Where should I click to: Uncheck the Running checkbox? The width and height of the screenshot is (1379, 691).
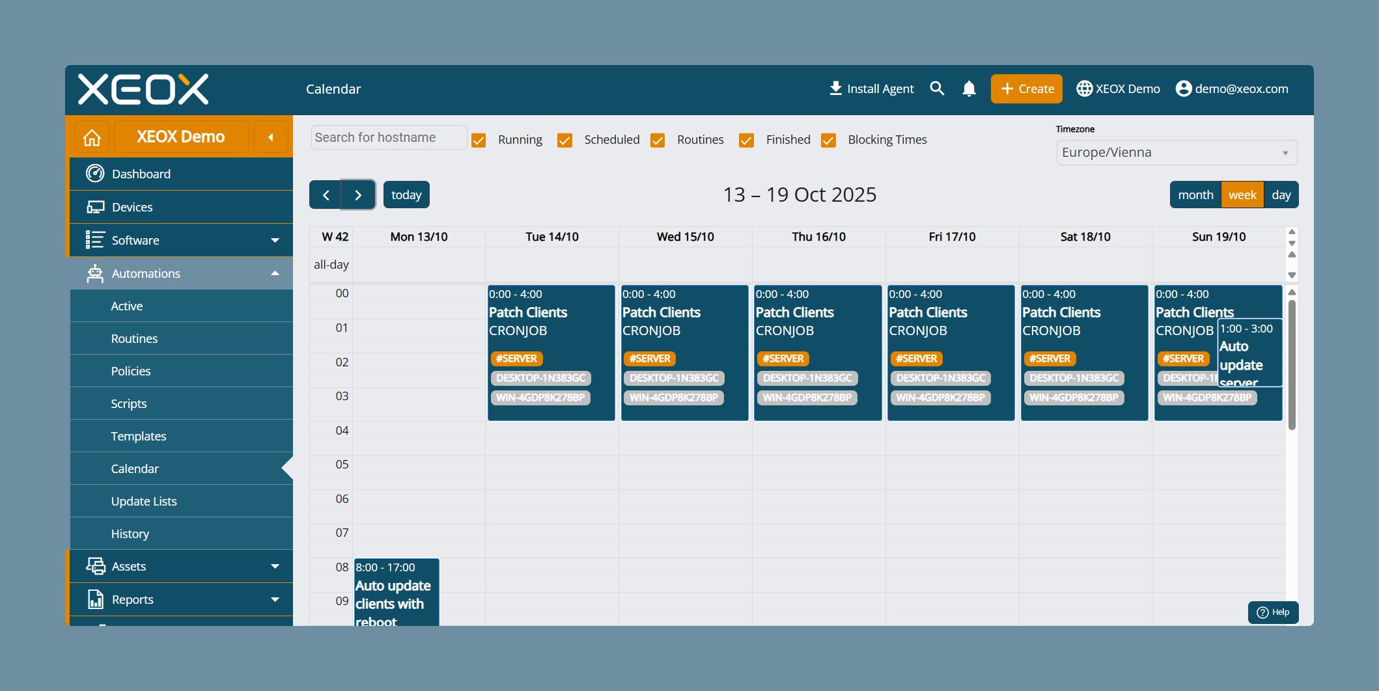479,141
